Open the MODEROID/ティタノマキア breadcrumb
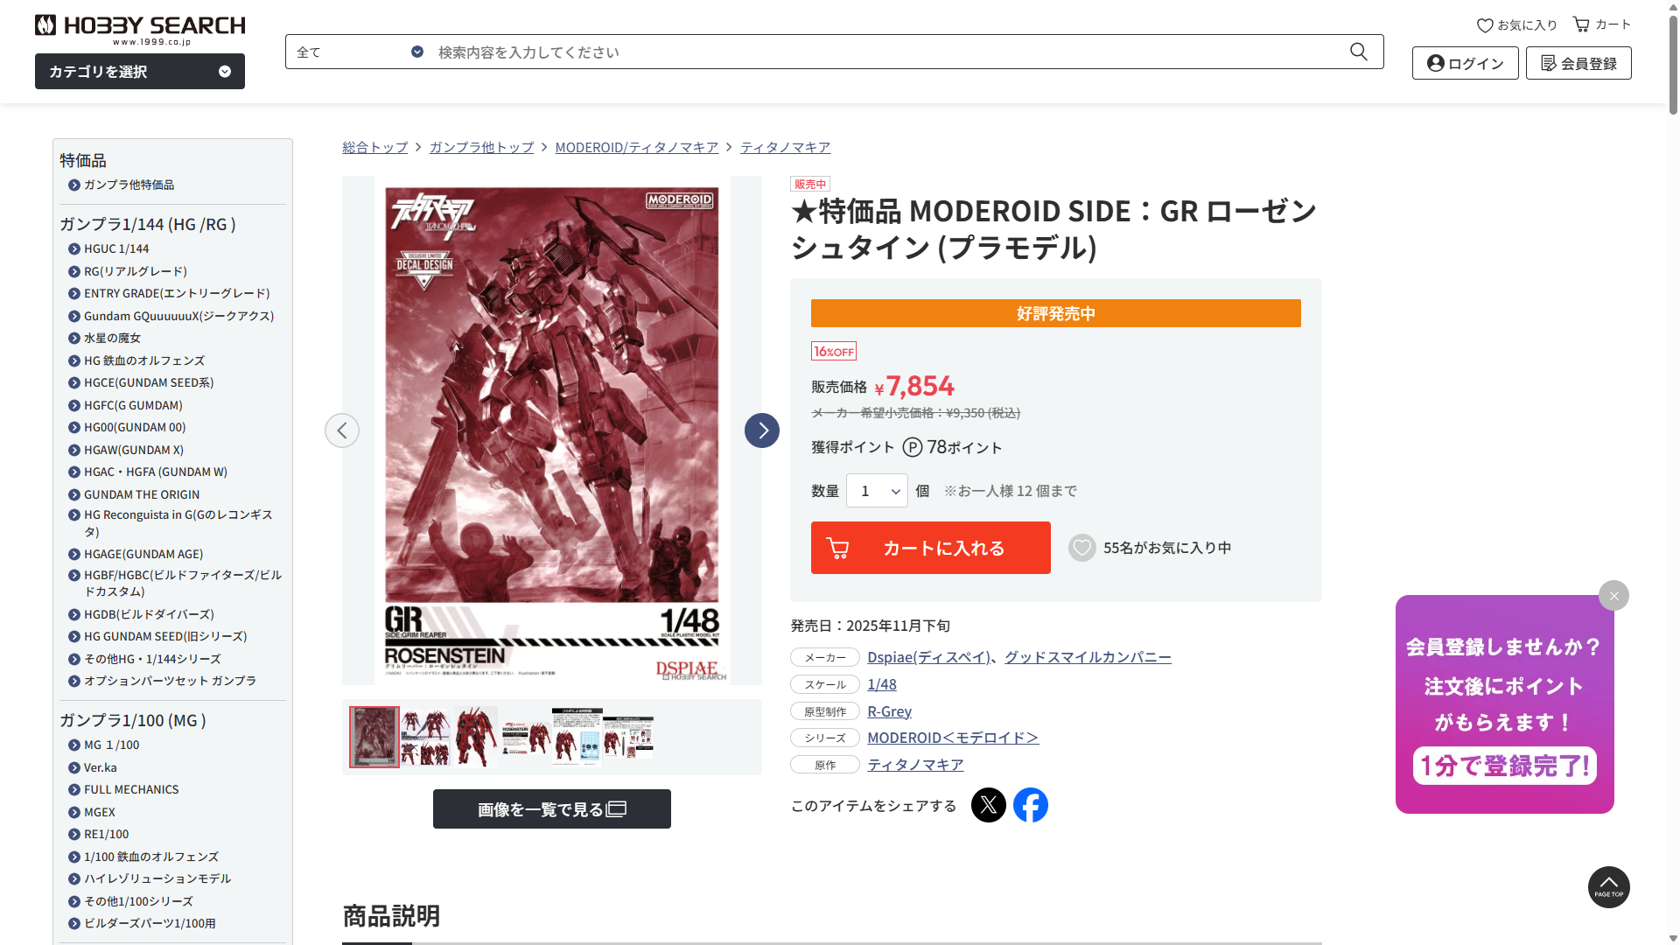 point(637,147)
